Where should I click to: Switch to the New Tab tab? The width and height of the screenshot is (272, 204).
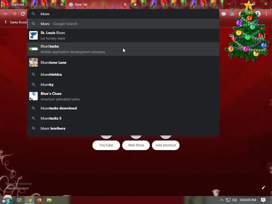click(97, 5)
